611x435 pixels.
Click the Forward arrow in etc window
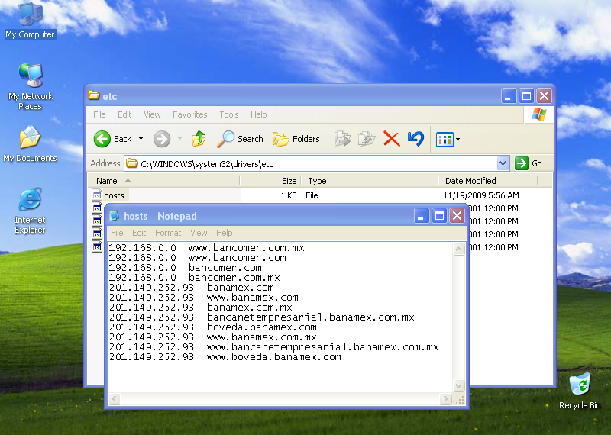[x=162, y=139]
